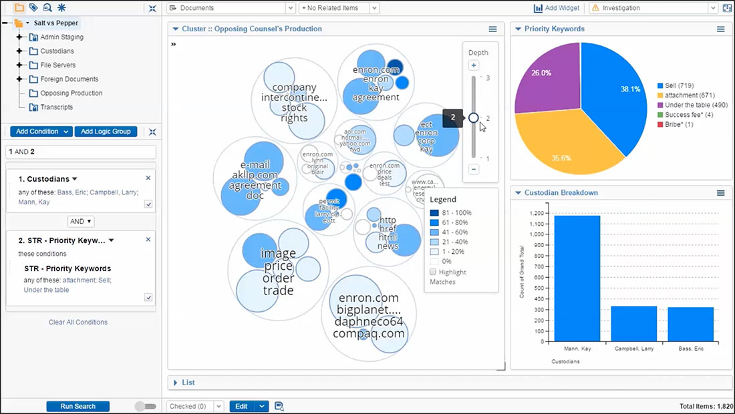The image size is (735, 414).
Task: Click the asterisk icon in sidebar toolbar
Action: click(x=62, y=8)
